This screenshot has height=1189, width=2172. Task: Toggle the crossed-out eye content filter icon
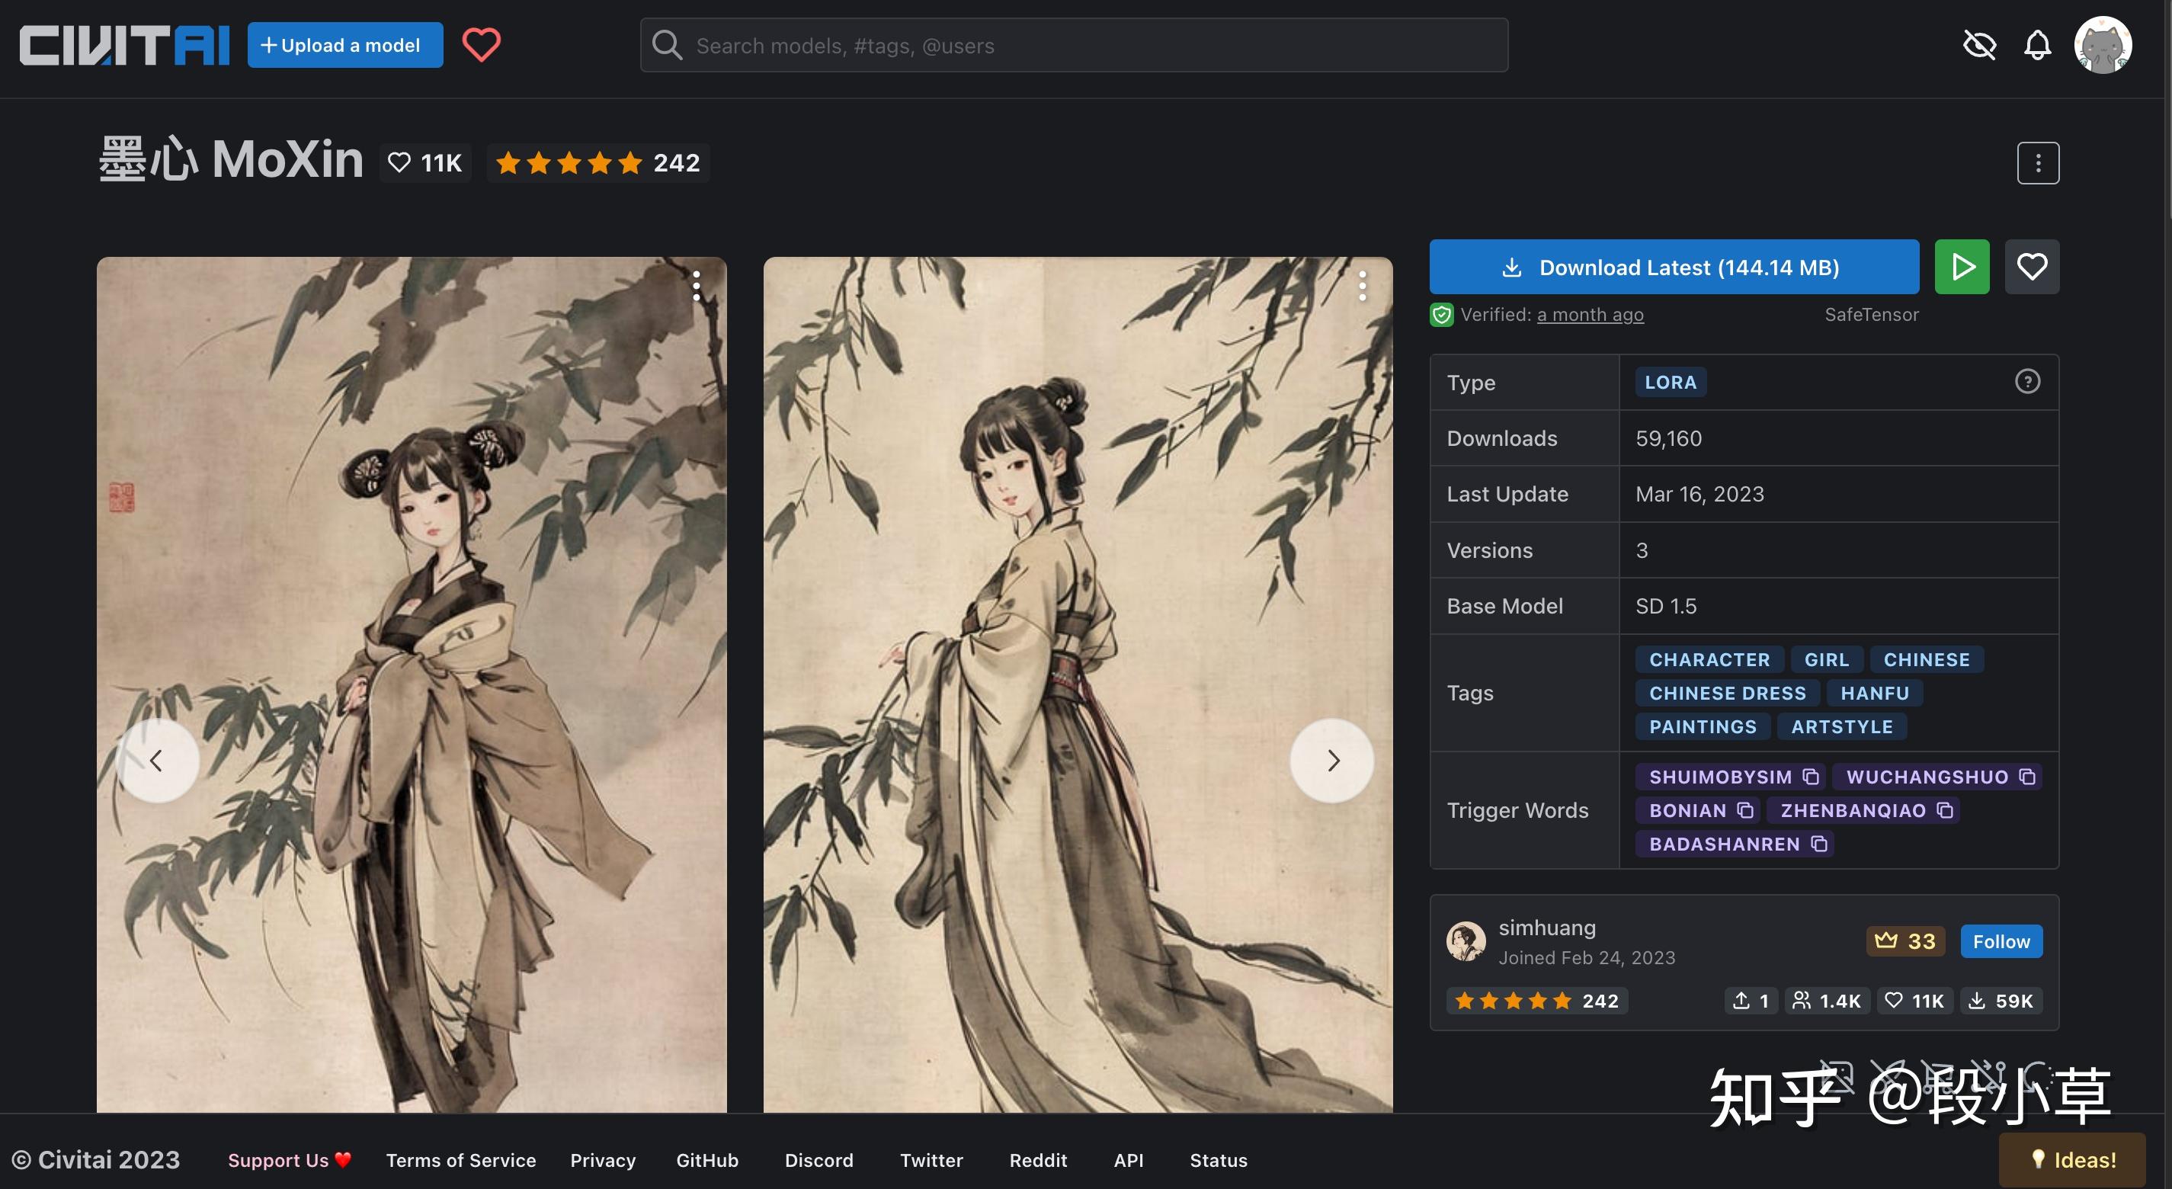tap(1979, 45)
